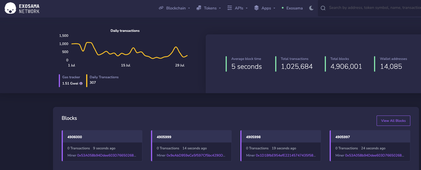Image resolution: width=421 pixels, height=170 pixels.
Task: Open the Tokens dropdown menu
Action: tap(209, 8)
